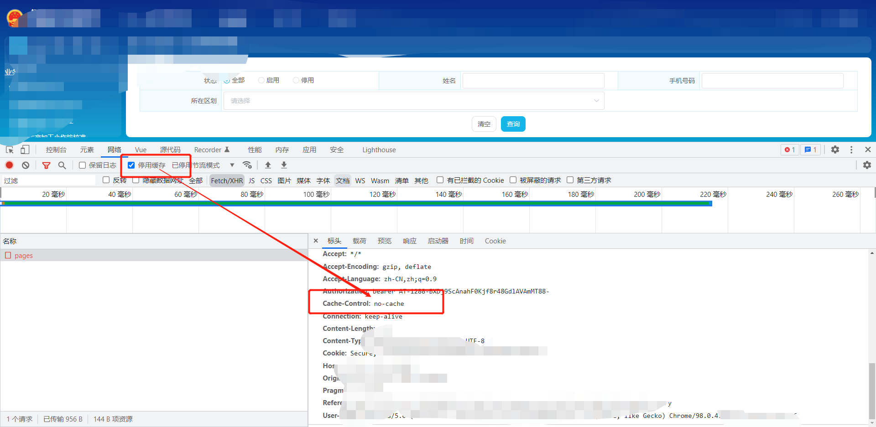
Task: Open the 响应 tab in request details
Action: point(409,241)
